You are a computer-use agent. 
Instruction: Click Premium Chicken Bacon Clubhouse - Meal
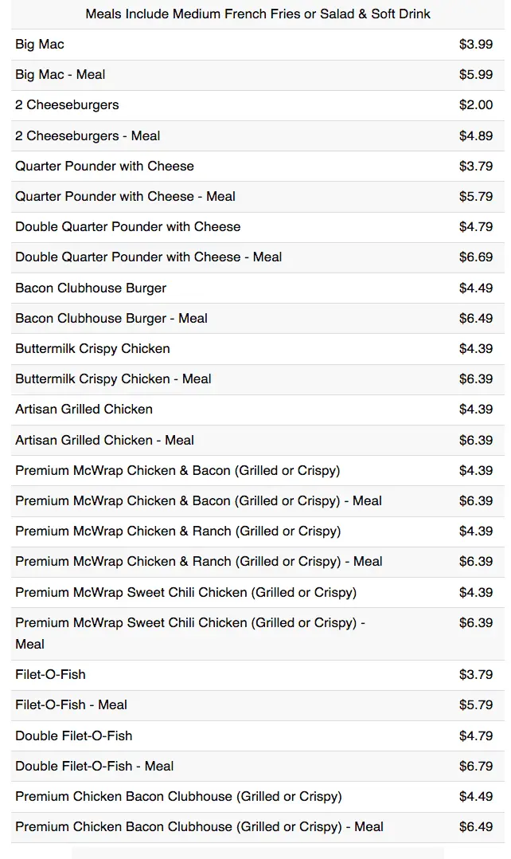pos(199,827)
